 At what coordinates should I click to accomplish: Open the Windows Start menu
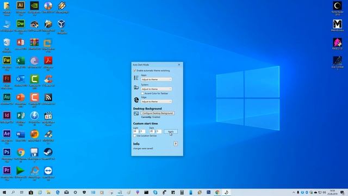click(4, 192)
